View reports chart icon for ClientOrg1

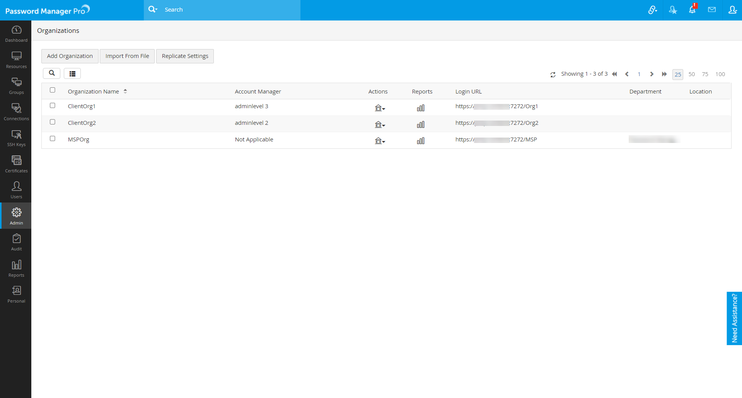[421, 108]
